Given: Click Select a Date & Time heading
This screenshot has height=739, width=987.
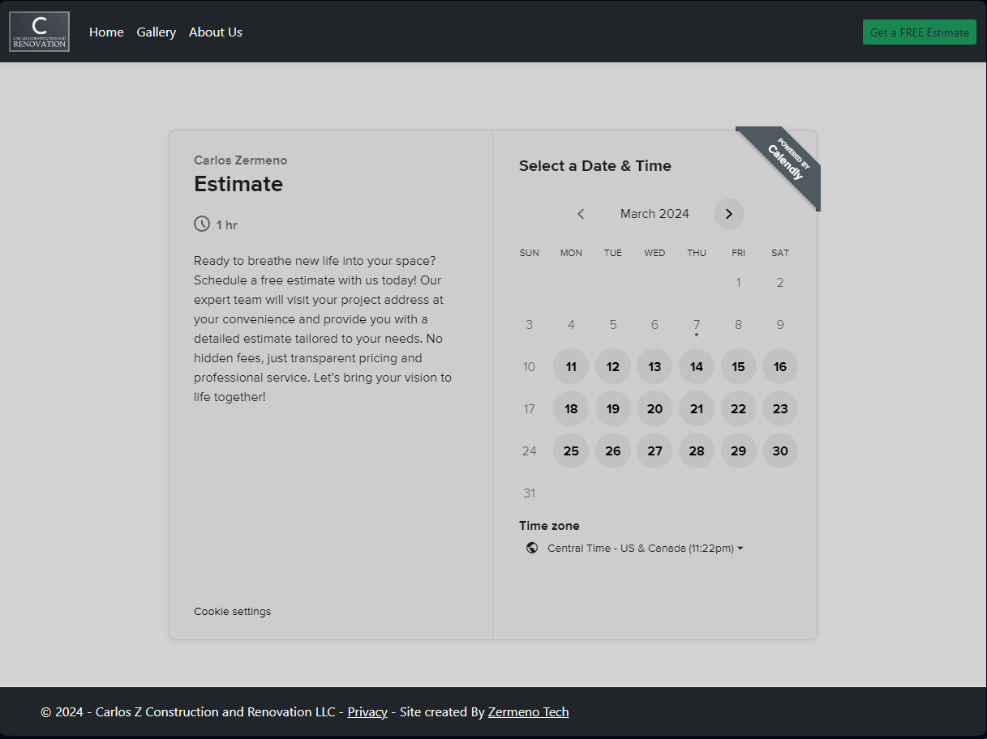Looking at the screenshot, I should point(595,166).
